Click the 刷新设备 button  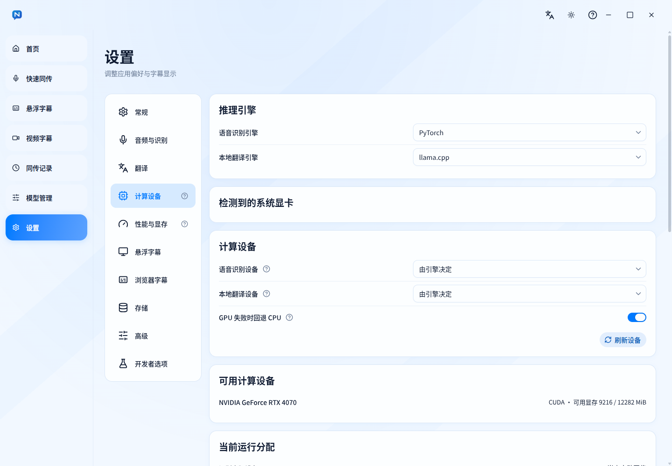coord(623,340)
